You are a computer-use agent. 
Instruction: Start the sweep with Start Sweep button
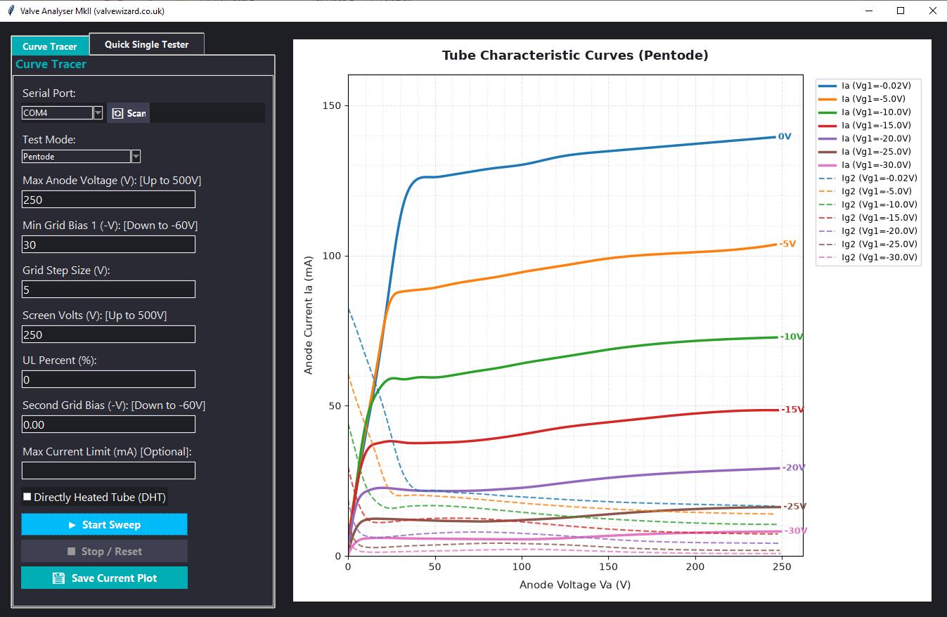(104, 525)
